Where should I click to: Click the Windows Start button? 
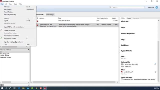click(x=2, y=88)
